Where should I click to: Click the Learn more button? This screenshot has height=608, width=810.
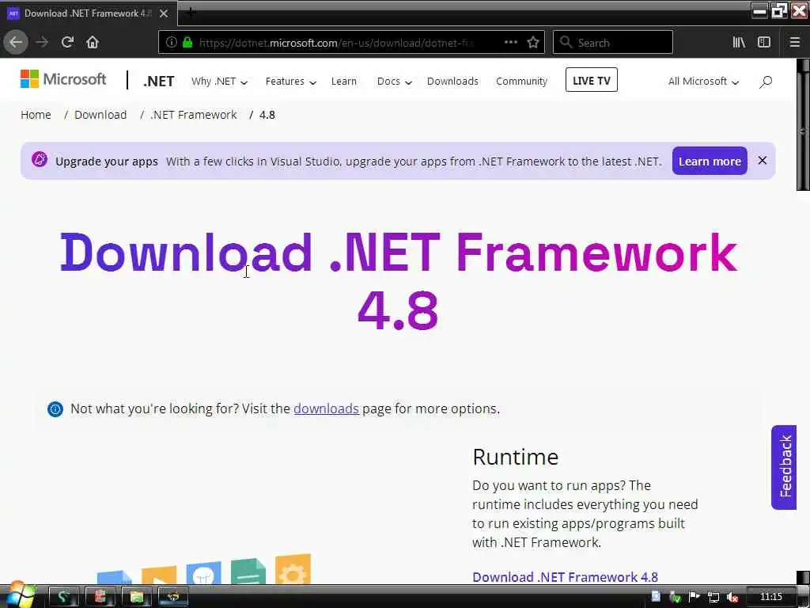pyautogui.click(x=710, y=161)
